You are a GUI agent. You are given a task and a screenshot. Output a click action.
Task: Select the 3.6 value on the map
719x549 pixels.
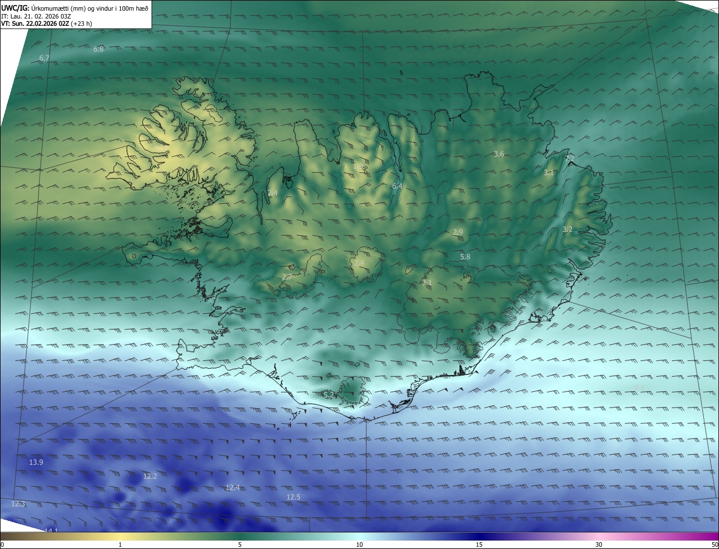point(498,154)
